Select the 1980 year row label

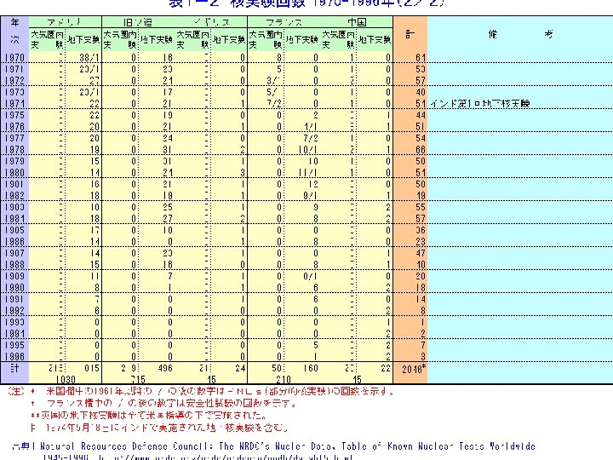click(x=14, y=172)
